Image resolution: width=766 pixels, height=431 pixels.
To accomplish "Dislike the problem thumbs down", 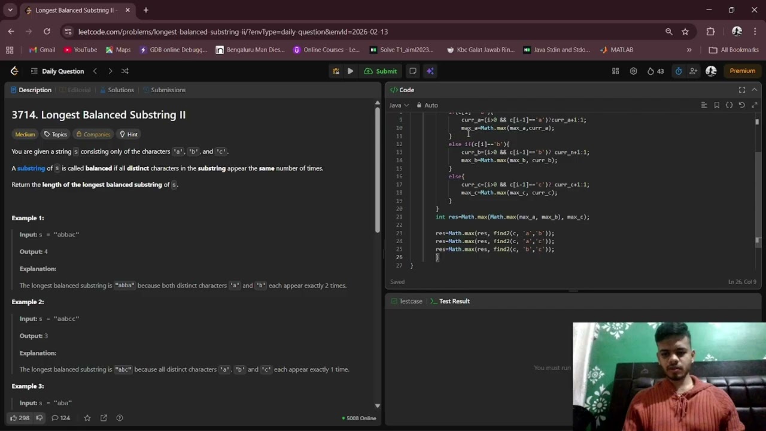I will tap(39, 418).
